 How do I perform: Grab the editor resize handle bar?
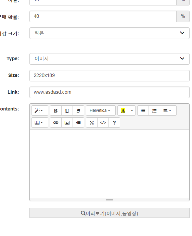tap(110, 200)
